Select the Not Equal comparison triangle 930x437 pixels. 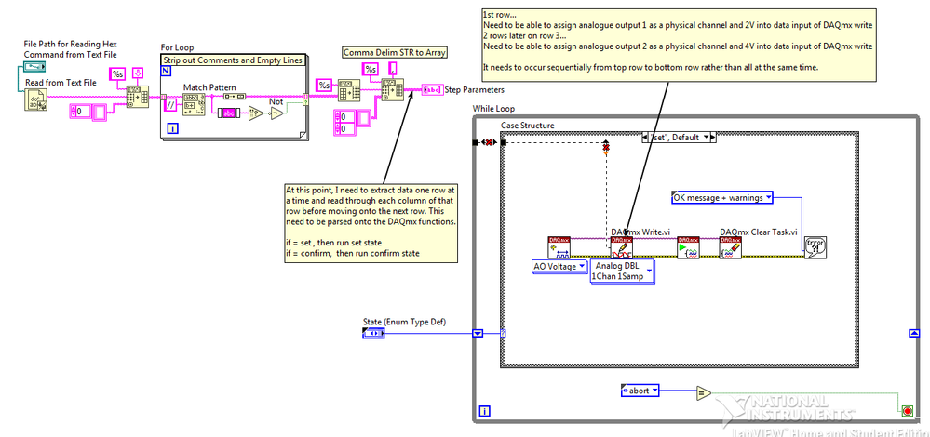click(x=256, y=113)
